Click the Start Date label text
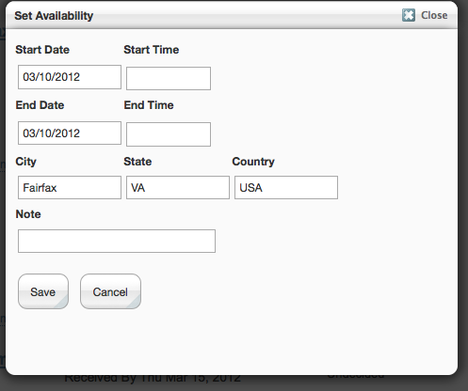Viewport: 468px width, 391px height. click(42, 50)
